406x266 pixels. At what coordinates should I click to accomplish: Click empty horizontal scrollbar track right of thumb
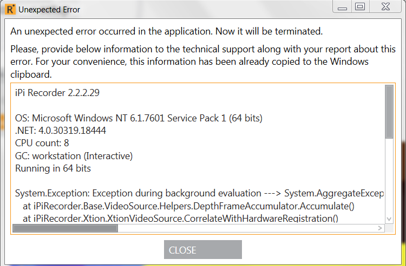[247, 228]
